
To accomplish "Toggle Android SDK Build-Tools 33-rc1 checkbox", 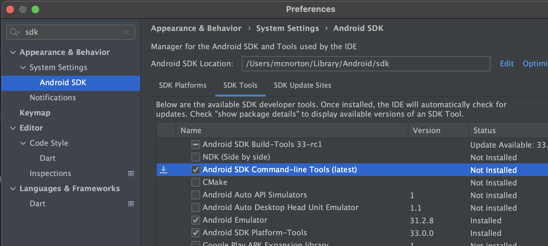I will [x=196, y=144].
